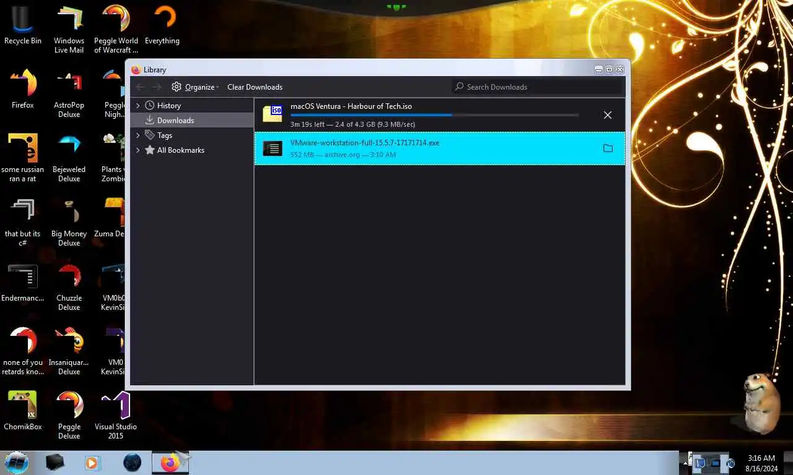Expand the Tags tree node
Screen dimensions: 793x475
pyautogui.click(x=138, y=135)
